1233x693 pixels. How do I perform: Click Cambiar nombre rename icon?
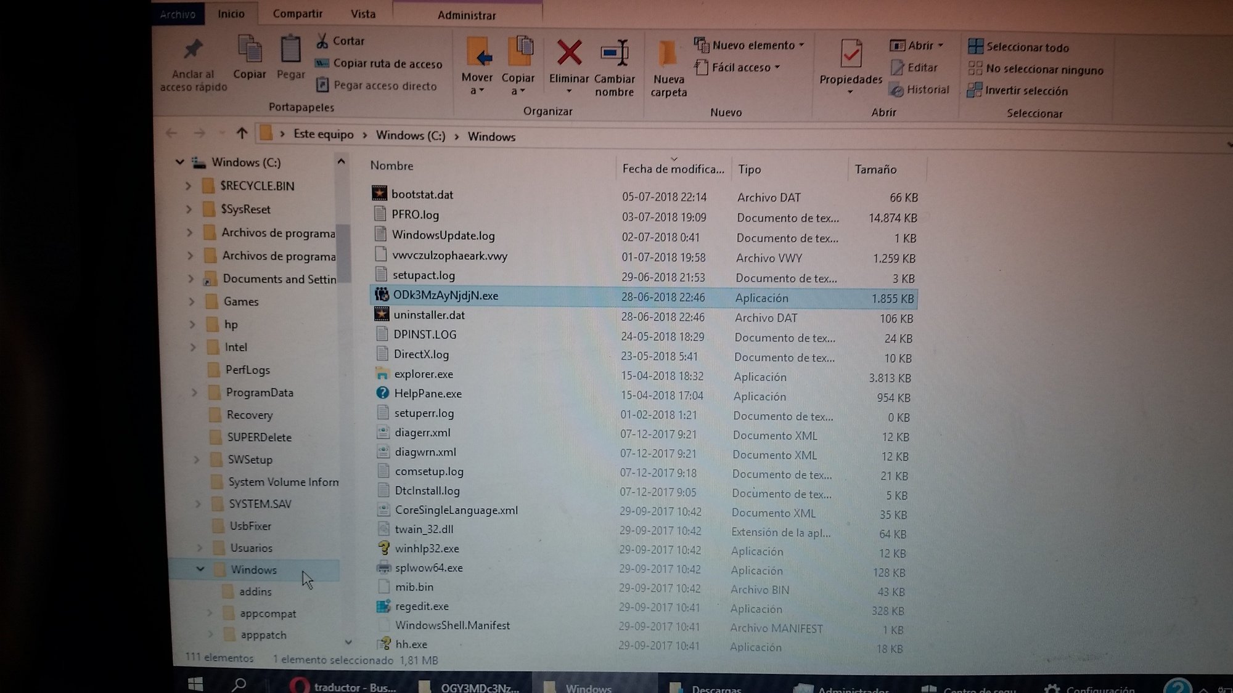click(x=614, y=53)
